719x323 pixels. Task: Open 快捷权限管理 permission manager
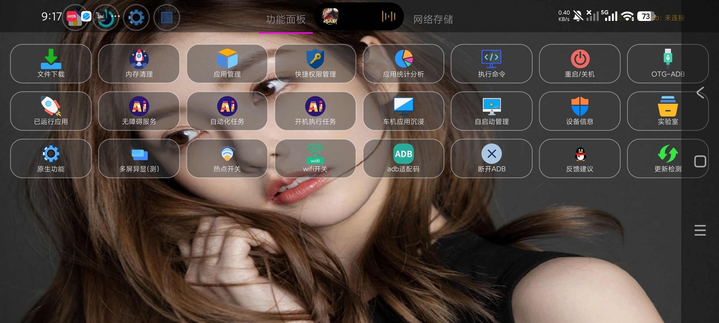click(x=315, y=64)
